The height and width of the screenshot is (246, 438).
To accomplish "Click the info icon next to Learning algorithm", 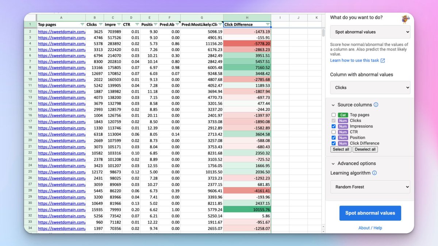I will (374, 173).
